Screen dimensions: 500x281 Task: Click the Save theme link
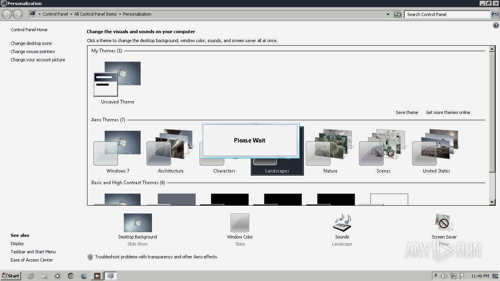tap(407, 112)
